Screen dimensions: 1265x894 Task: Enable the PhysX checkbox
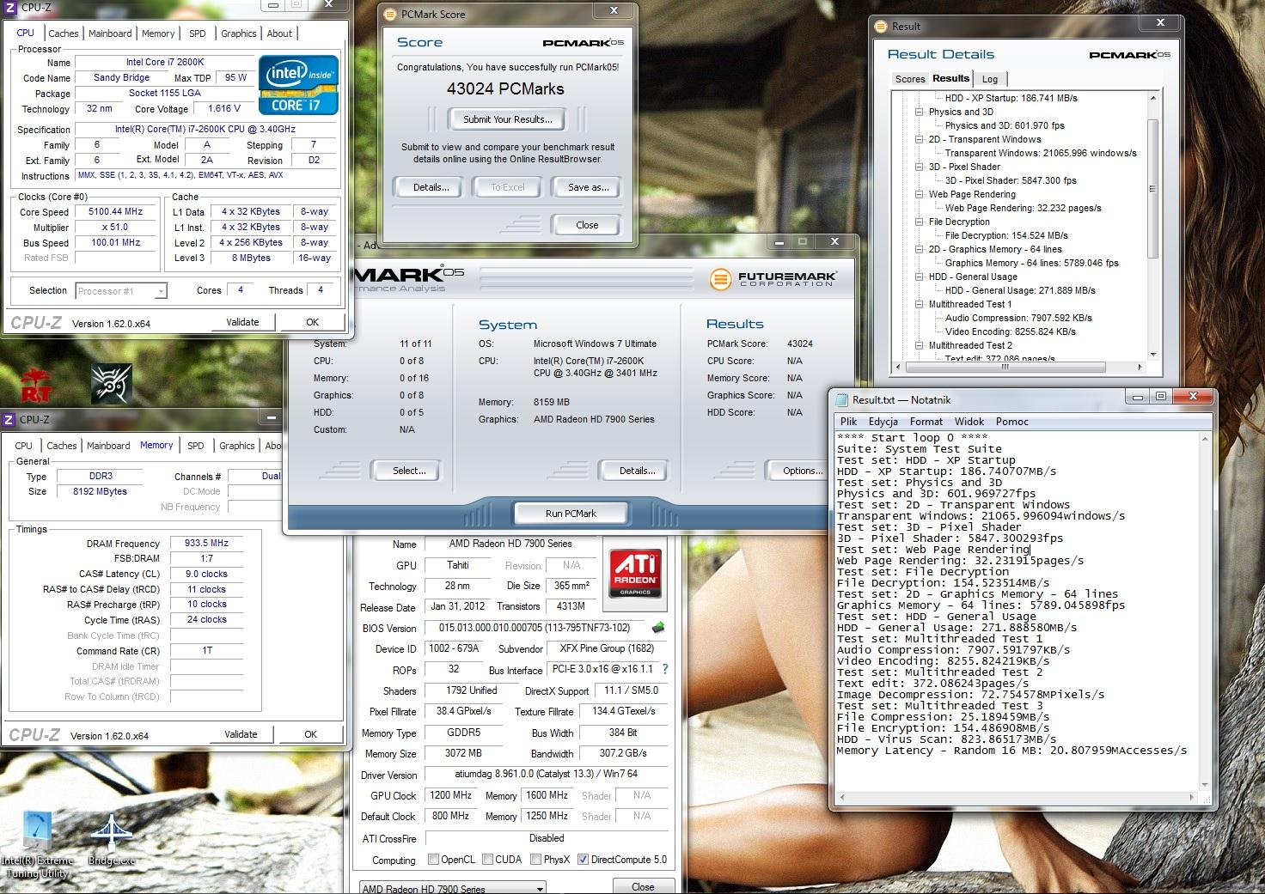tap(535, 859)
